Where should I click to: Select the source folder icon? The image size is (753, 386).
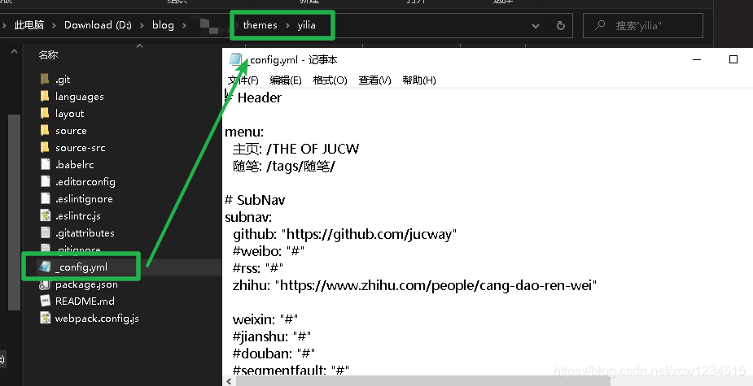[x=45, y=130]
